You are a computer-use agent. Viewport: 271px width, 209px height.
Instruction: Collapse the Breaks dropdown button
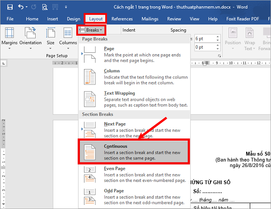click(92, 30)
